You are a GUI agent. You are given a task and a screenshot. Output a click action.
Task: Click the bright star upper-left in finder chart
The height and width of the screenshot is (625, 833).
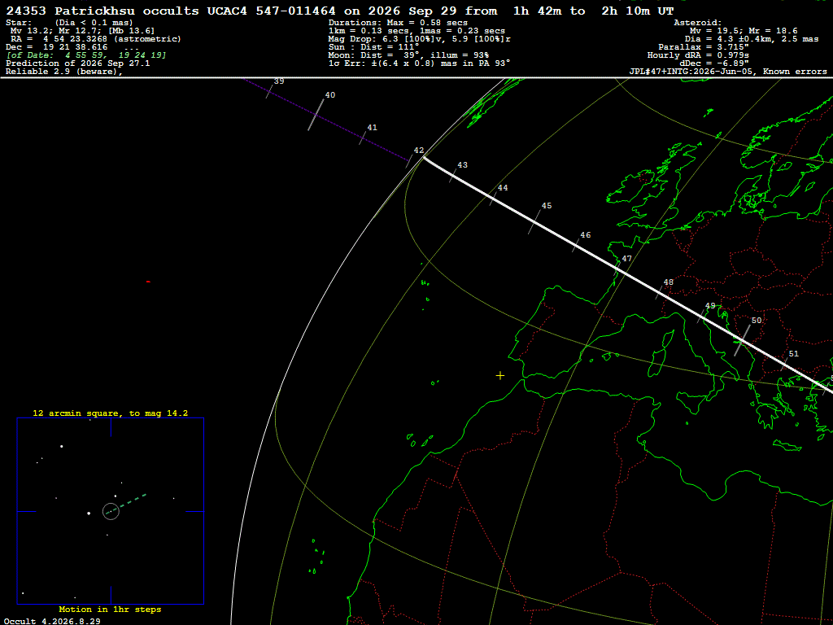62,447
